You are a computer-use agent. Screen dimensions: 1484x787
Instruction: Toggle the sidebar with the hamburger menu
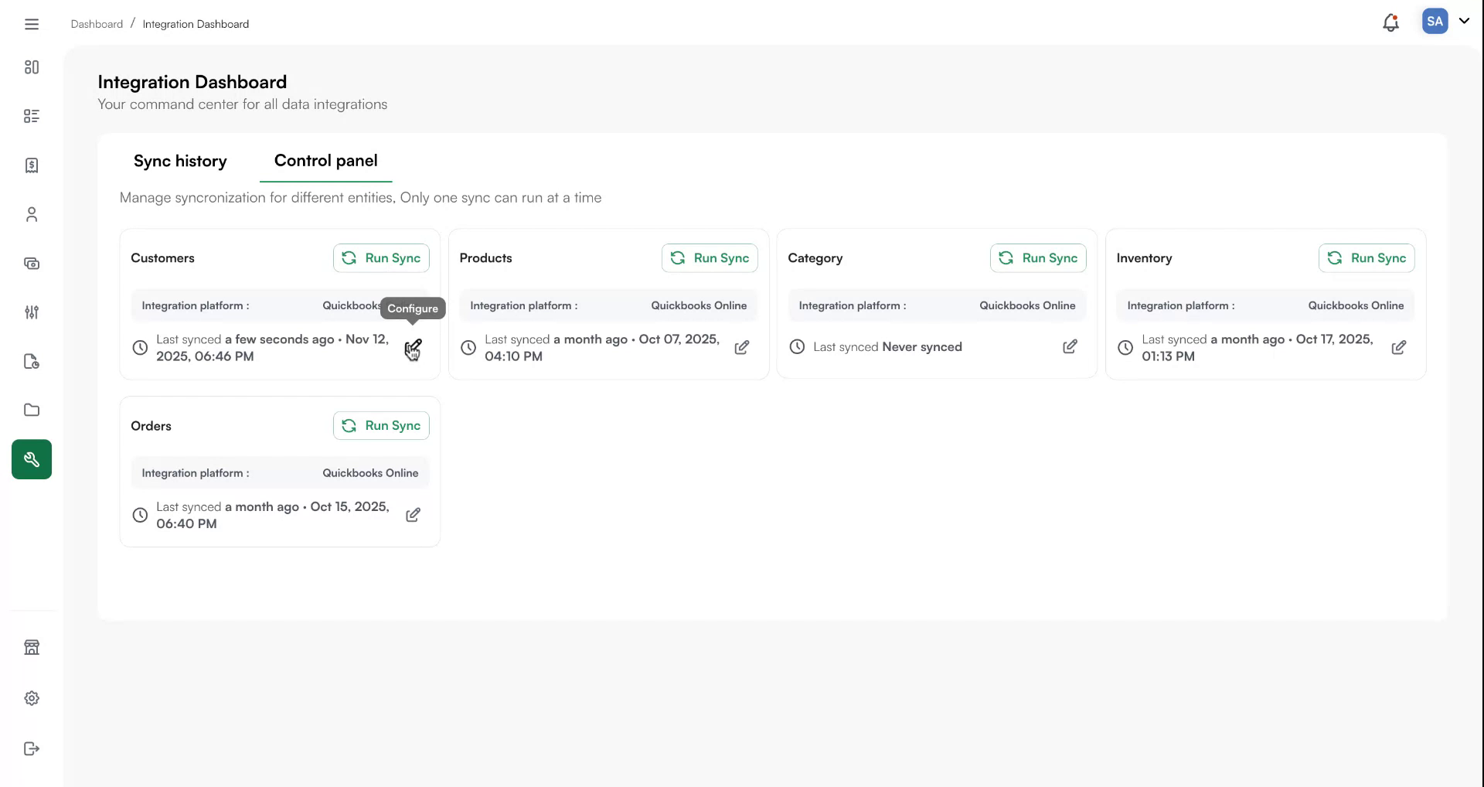tap(32, 24)
